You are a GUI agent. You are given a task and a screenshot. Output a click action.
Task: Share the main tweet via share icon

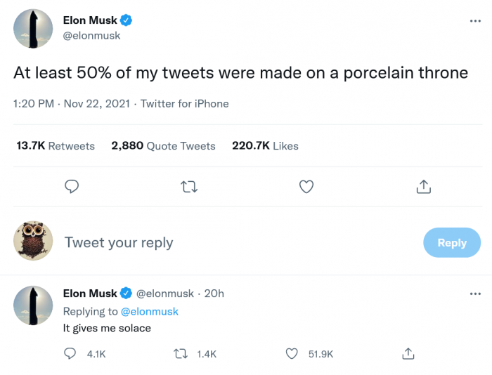click(x=423, y=186)
